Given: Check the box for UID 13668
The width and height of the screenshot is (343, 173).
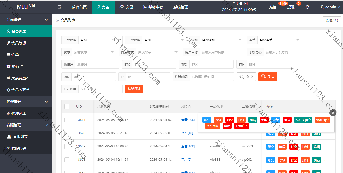Looking at the screenshot, I should (67, 160).
